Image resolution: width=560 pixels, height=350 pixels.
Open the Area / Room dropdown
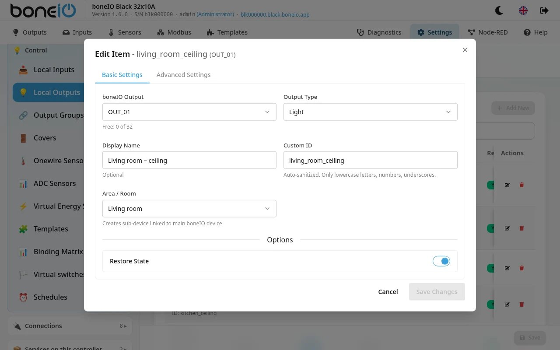[189, 209]
